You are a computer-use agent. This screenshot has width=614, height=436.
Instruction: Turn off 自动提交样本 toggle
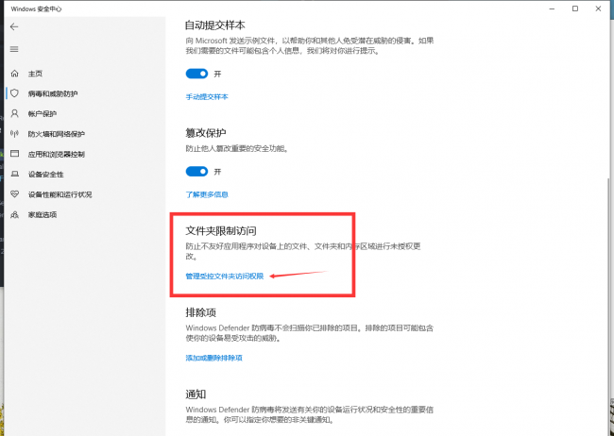196,74
